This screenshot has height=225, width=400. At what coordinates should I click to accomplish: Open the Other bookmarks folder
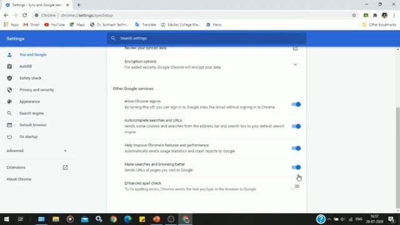(379, 25)
